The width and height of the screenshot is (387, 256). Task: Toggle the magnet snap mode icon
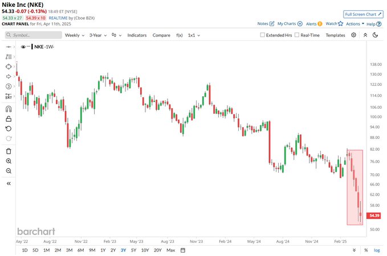coord(9,109)
